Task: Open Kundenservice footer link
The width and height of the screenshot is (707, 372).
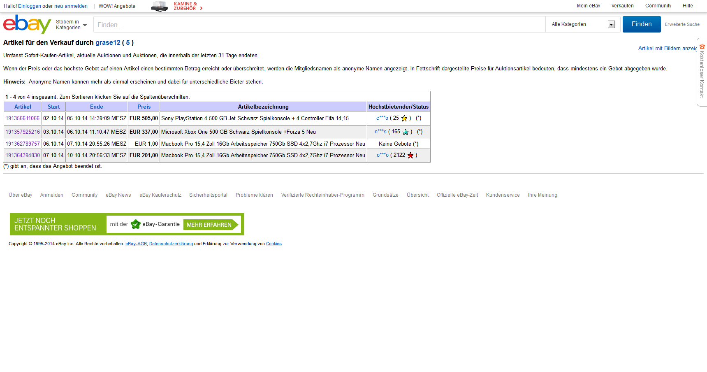Action: [503, 195]
